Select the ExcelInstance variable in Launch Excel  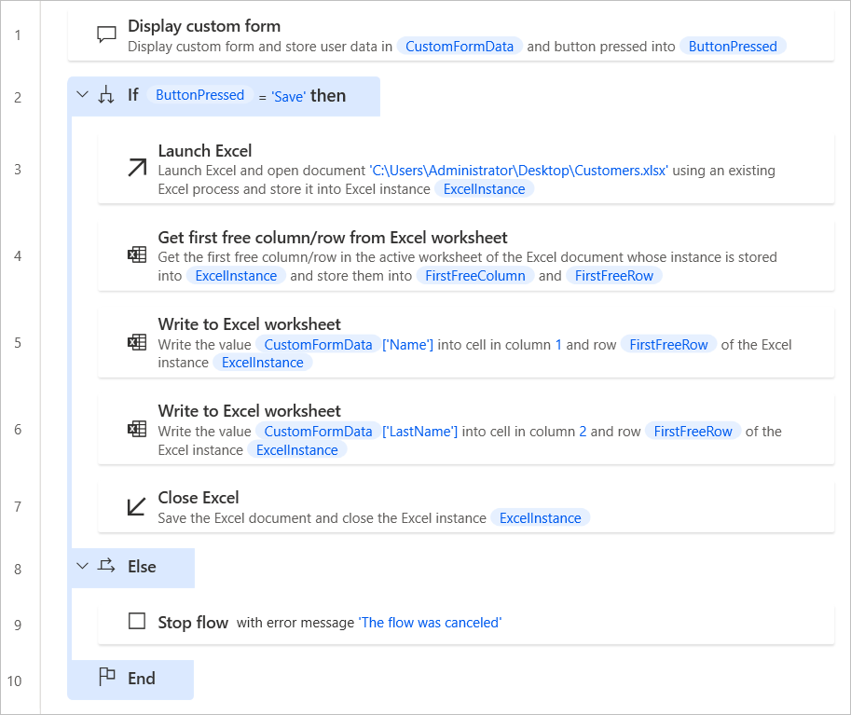(x=484, y=188)
